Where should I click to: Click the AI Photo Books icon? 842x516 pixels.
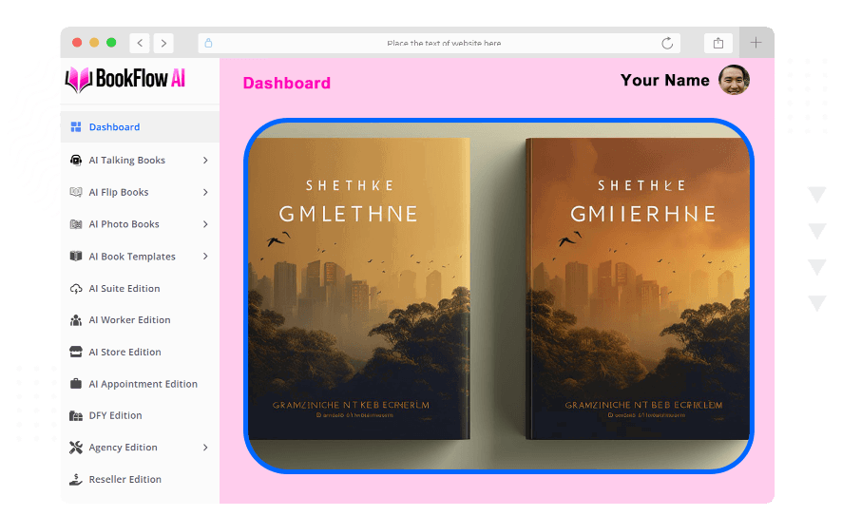[x=76, y=224]
